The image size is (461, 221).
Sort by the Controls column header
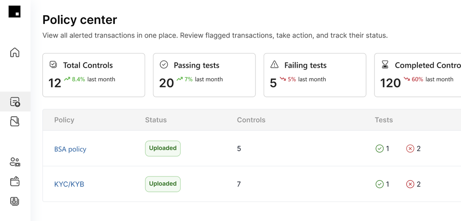point(251,120)
